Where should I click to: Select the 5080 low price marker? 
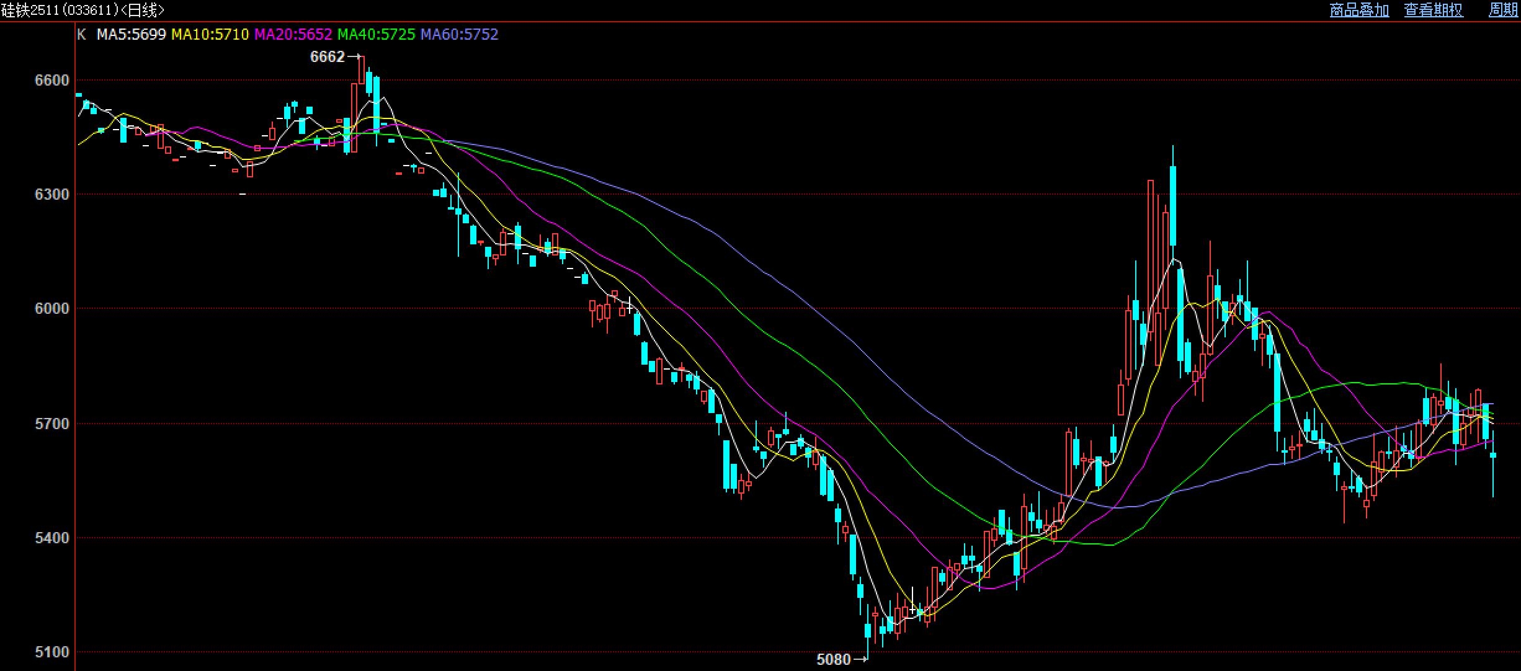[834, 660]
